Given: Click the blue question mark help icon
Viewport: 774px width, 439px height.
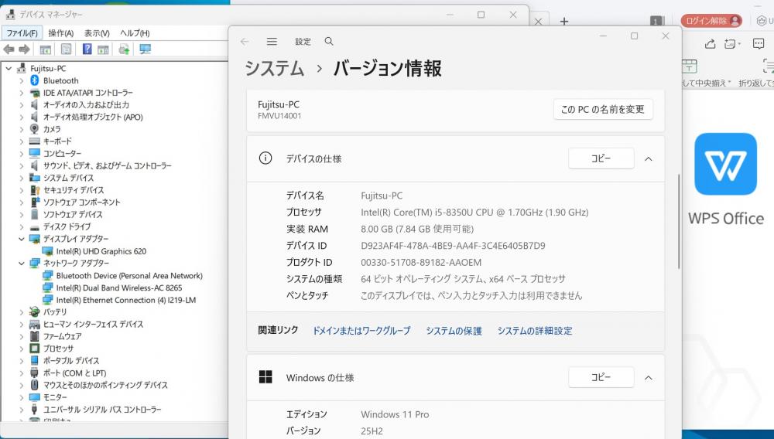Looking at the screenshot, I should [87, 49].
